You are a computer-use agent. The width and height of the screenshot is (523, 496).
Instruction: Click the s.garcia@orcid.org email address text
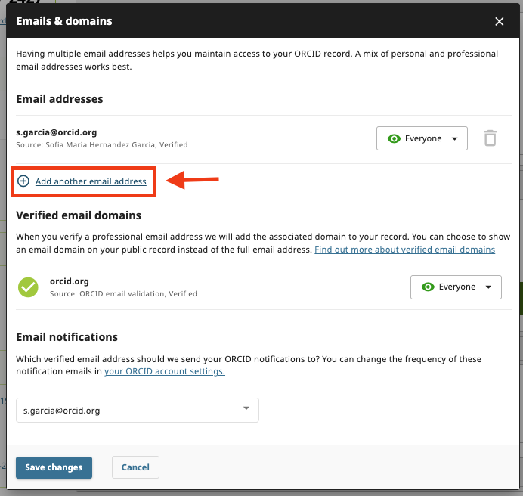pyautogui.click(x=57, y=132)
